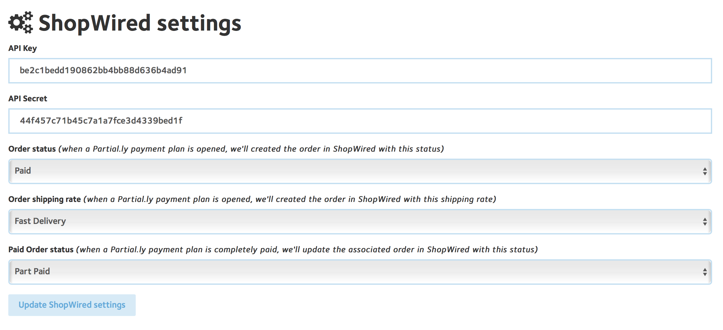
Task: Click the arrows on the Part Paid dropdown
Action: (x=704, y=272)
